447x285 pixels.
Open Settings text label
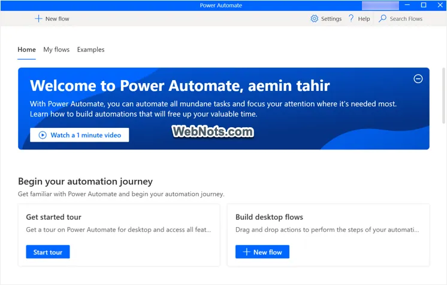coord(331,19)
